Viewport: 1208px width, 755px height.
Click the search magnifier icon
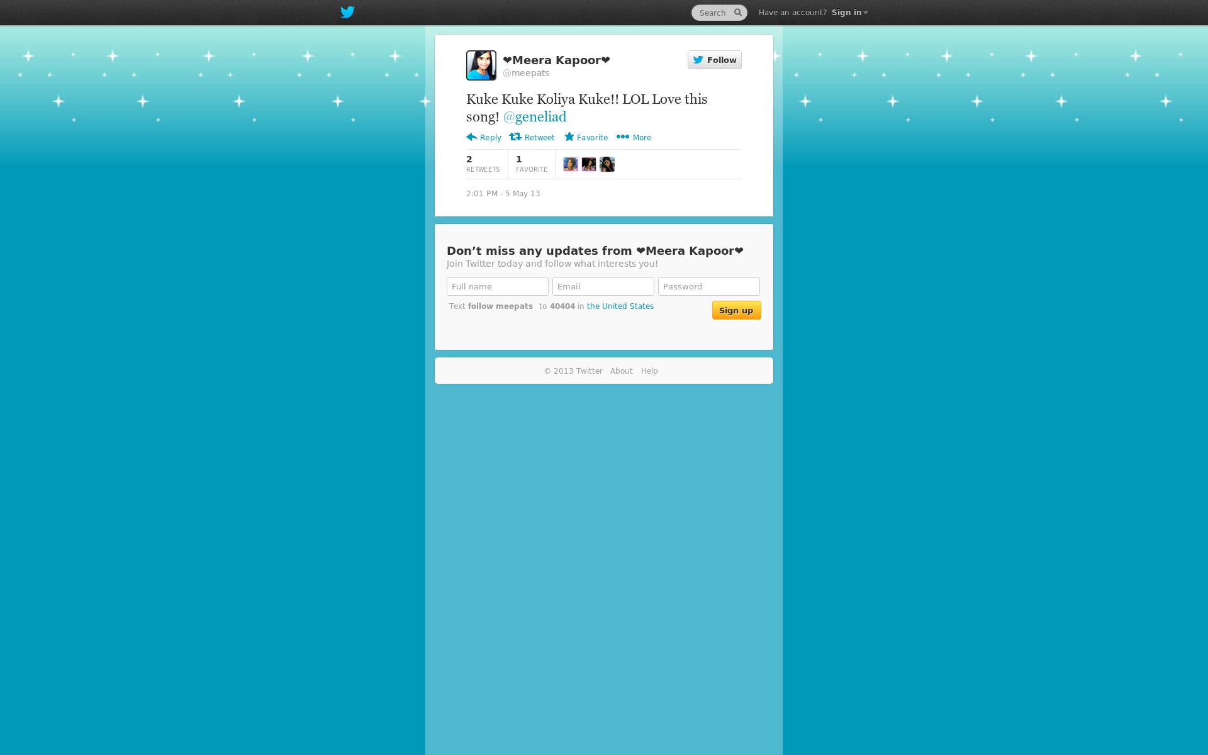point(738,13)
